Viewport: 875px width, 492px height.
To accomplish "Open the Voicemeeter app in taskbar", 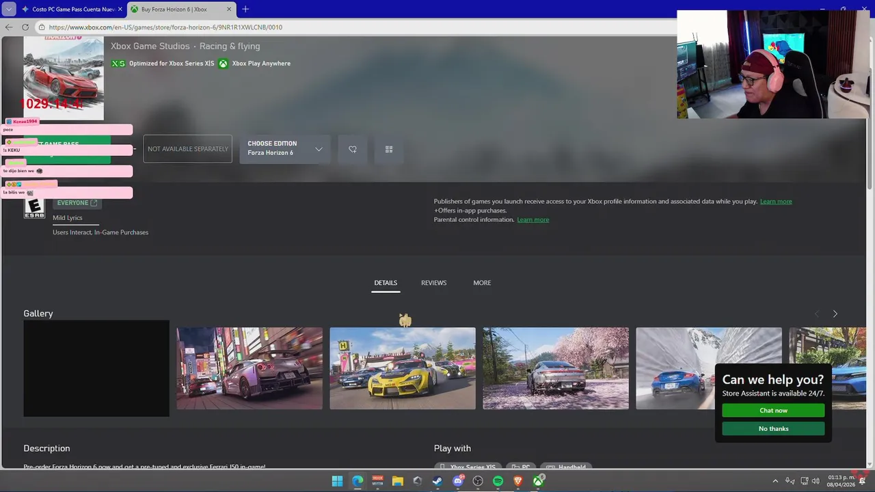I will point(377,481).
